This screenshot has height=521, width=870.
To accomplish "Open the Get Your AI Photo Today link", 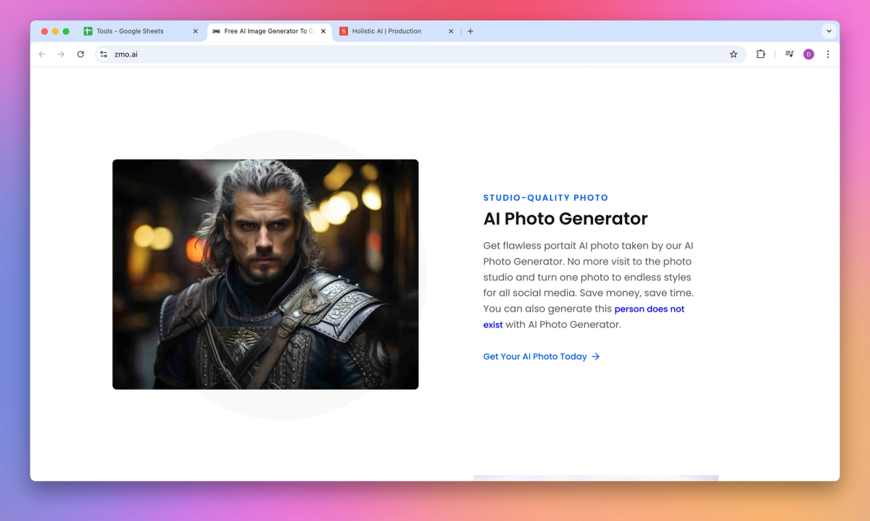I will pos(542,357).
